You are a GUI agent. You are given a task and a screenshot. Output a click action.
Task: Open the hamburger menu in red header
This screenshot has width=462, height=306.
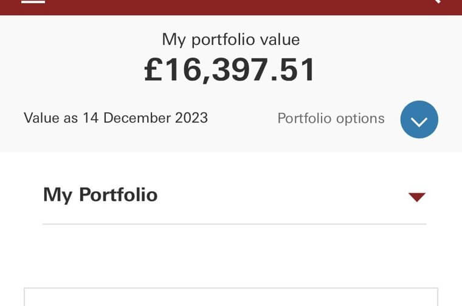pos(33,2)
